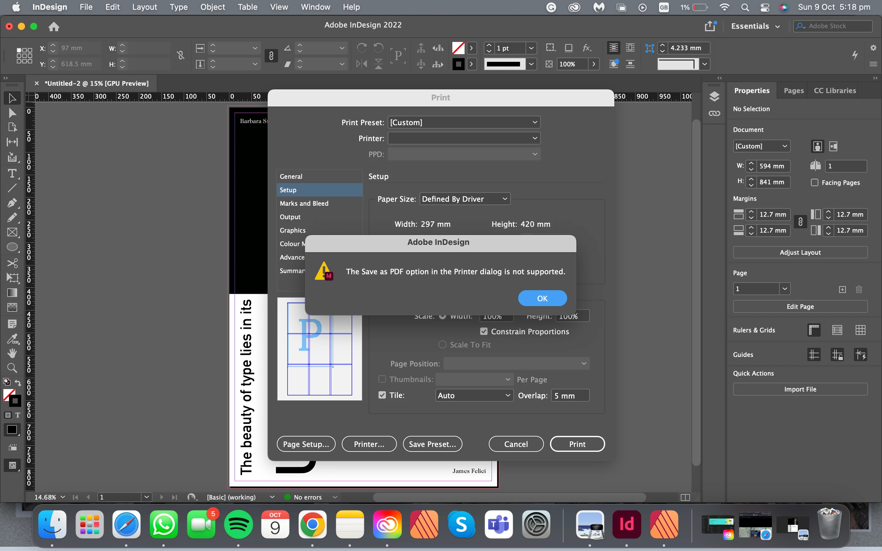The image size is (882, 551).
Task: Click the Links panel icon
Action: (714, 113)
